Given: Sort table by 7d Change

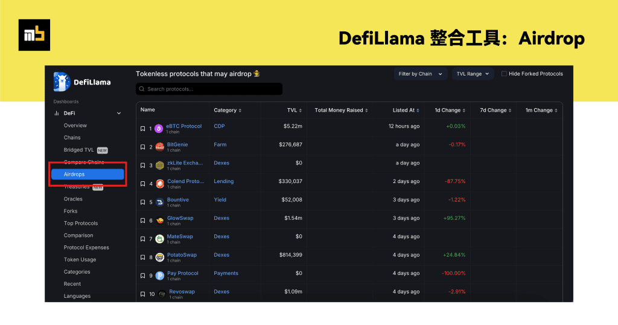Looking at the screenshot, I should click(x=496, y=111).
